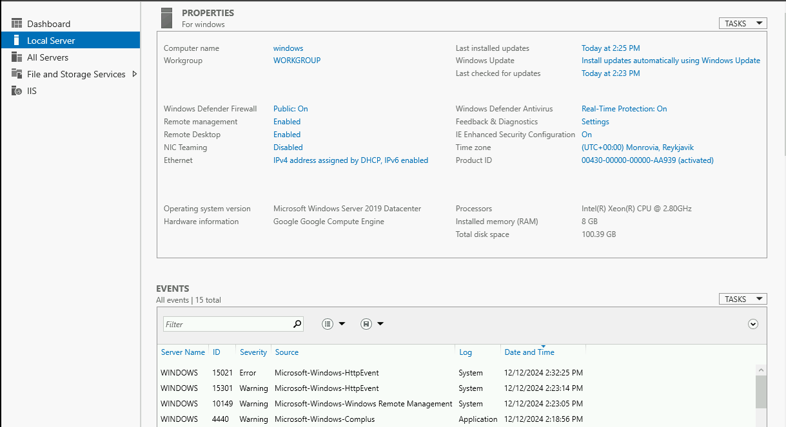Select File and Storage Services item
This screenshot has width=786, height=427.
70,74
